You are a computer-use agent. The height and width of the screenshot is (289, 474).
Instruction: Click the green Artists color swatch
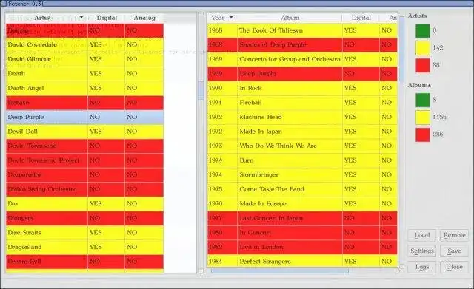422,30
